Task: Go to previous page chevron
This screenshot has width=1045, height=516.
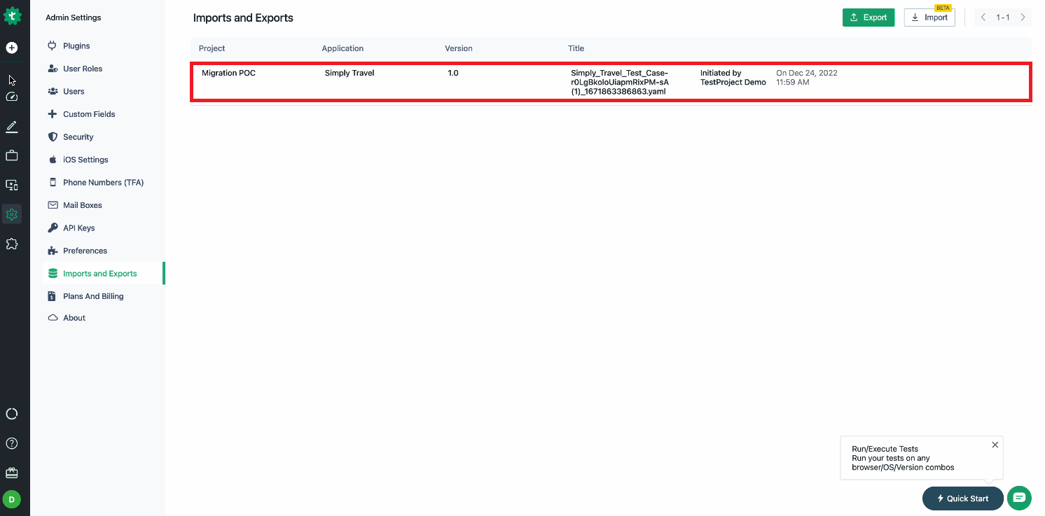Action: point(983,18)
